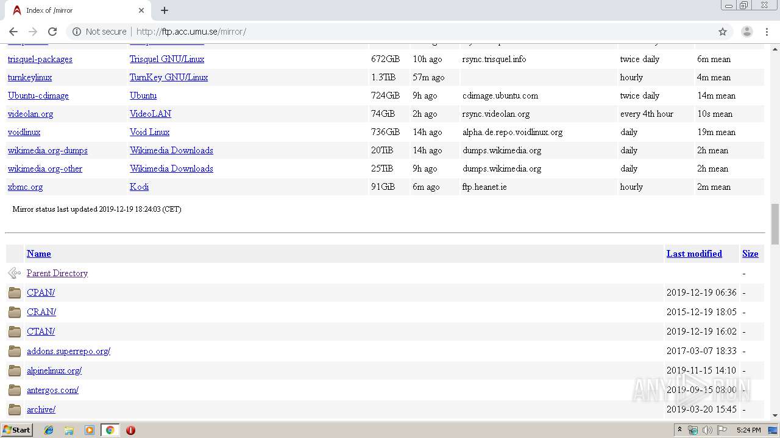Open the Chrome profile avatar
The image size is (780, 438).
point(747,32)
